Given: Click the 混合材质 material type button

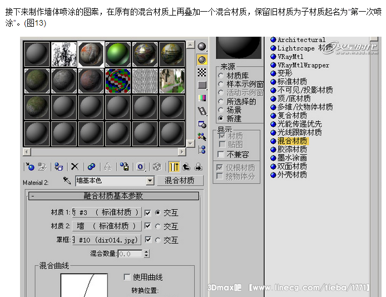Looking at the screenshot, I should (x=180, y=181).
